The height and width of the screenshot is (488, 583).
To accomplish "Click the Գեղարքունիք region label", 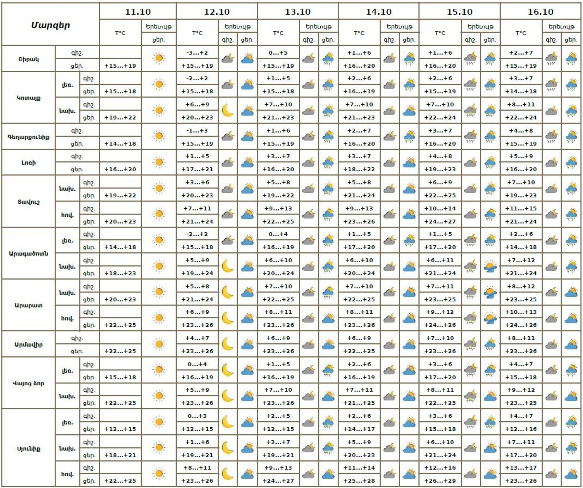I will point(29,137).
